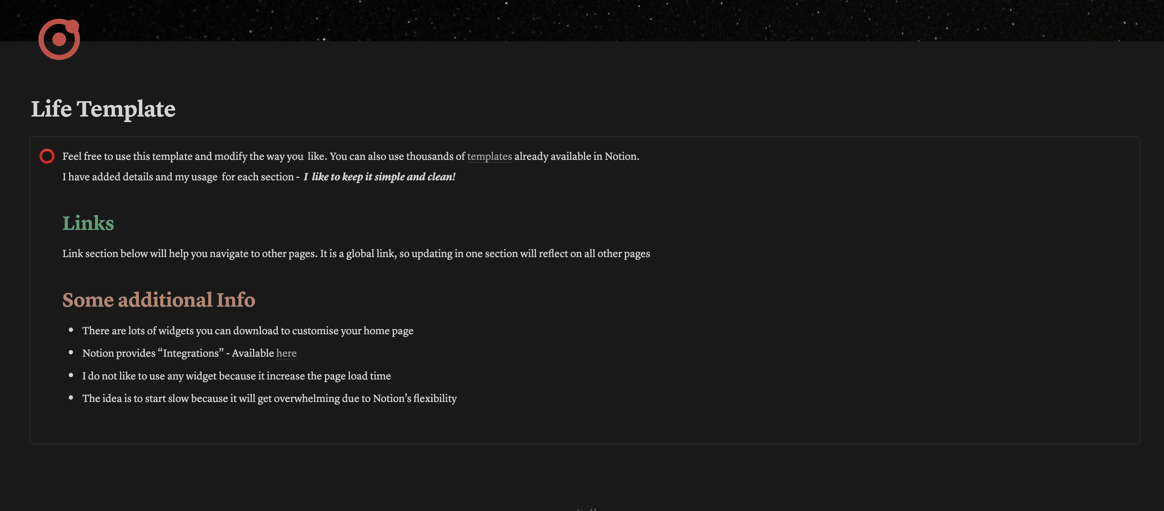Screen dimensions: 1164x511
Task: Click the bullet about Notion Integrations
Action: [189, 353]
